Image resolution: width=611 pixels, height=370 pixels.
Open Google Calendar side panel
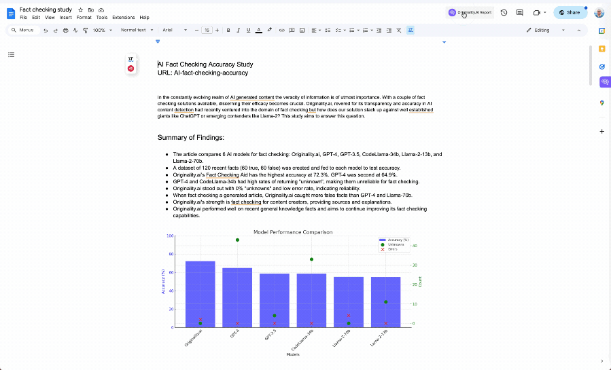click(x=601, y=31)
